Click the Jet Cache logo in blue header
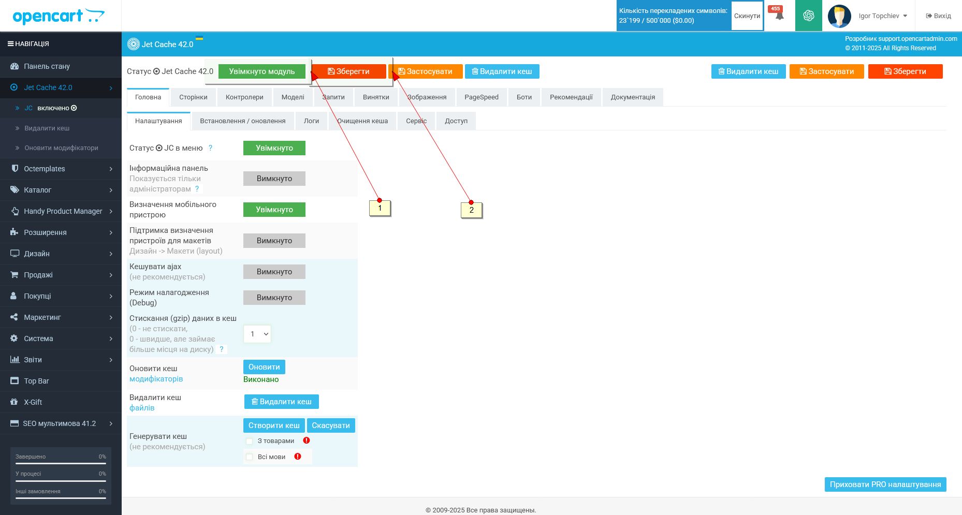 point(134,45)
